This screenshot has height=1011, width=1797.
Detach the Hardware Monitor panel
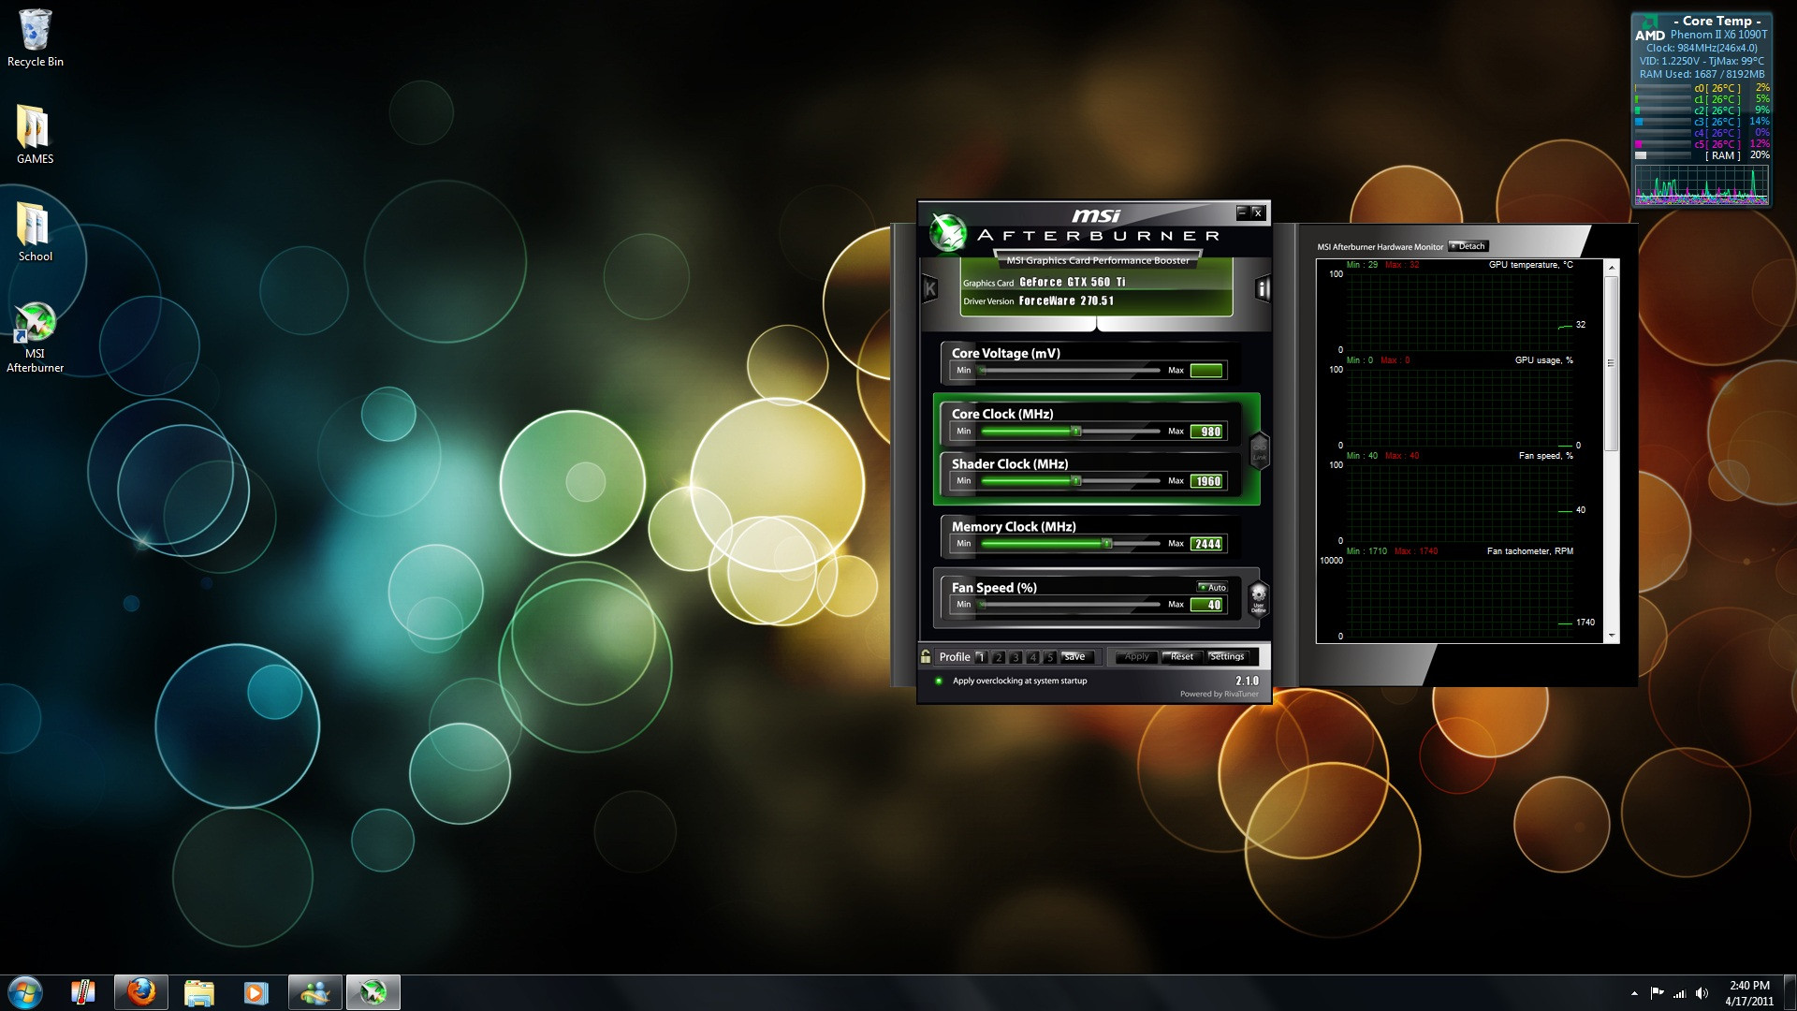[x=1468, y=246]
